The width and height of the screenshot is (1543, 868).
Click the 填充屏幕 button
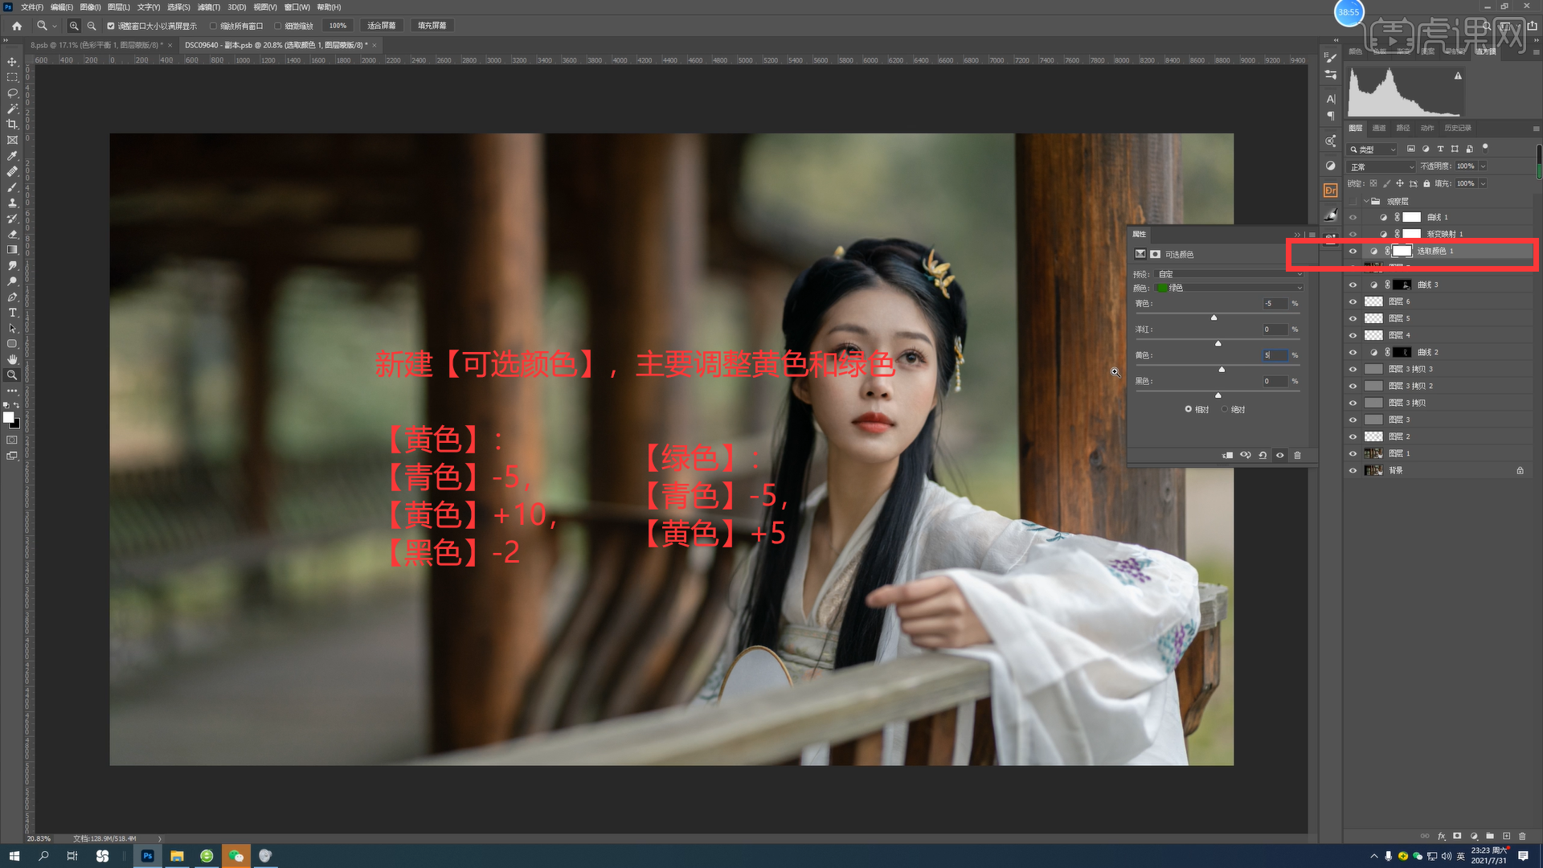[432, 26]
